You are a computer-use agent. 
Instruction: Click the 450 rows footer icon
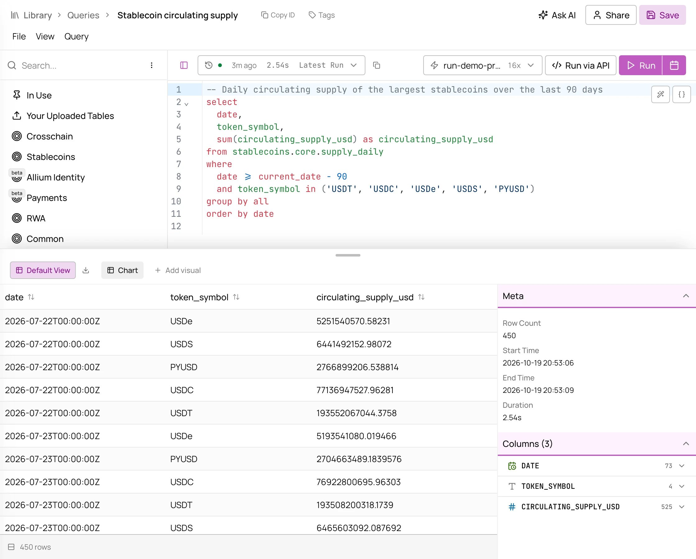[x=11, y=547]
